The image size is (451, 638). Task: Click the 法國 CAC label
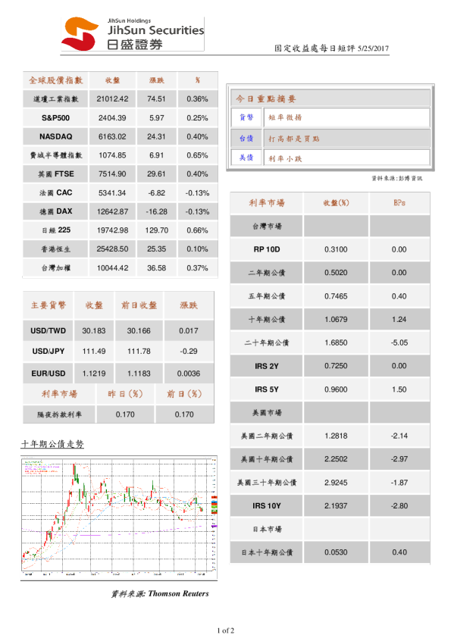click(56, 193)
